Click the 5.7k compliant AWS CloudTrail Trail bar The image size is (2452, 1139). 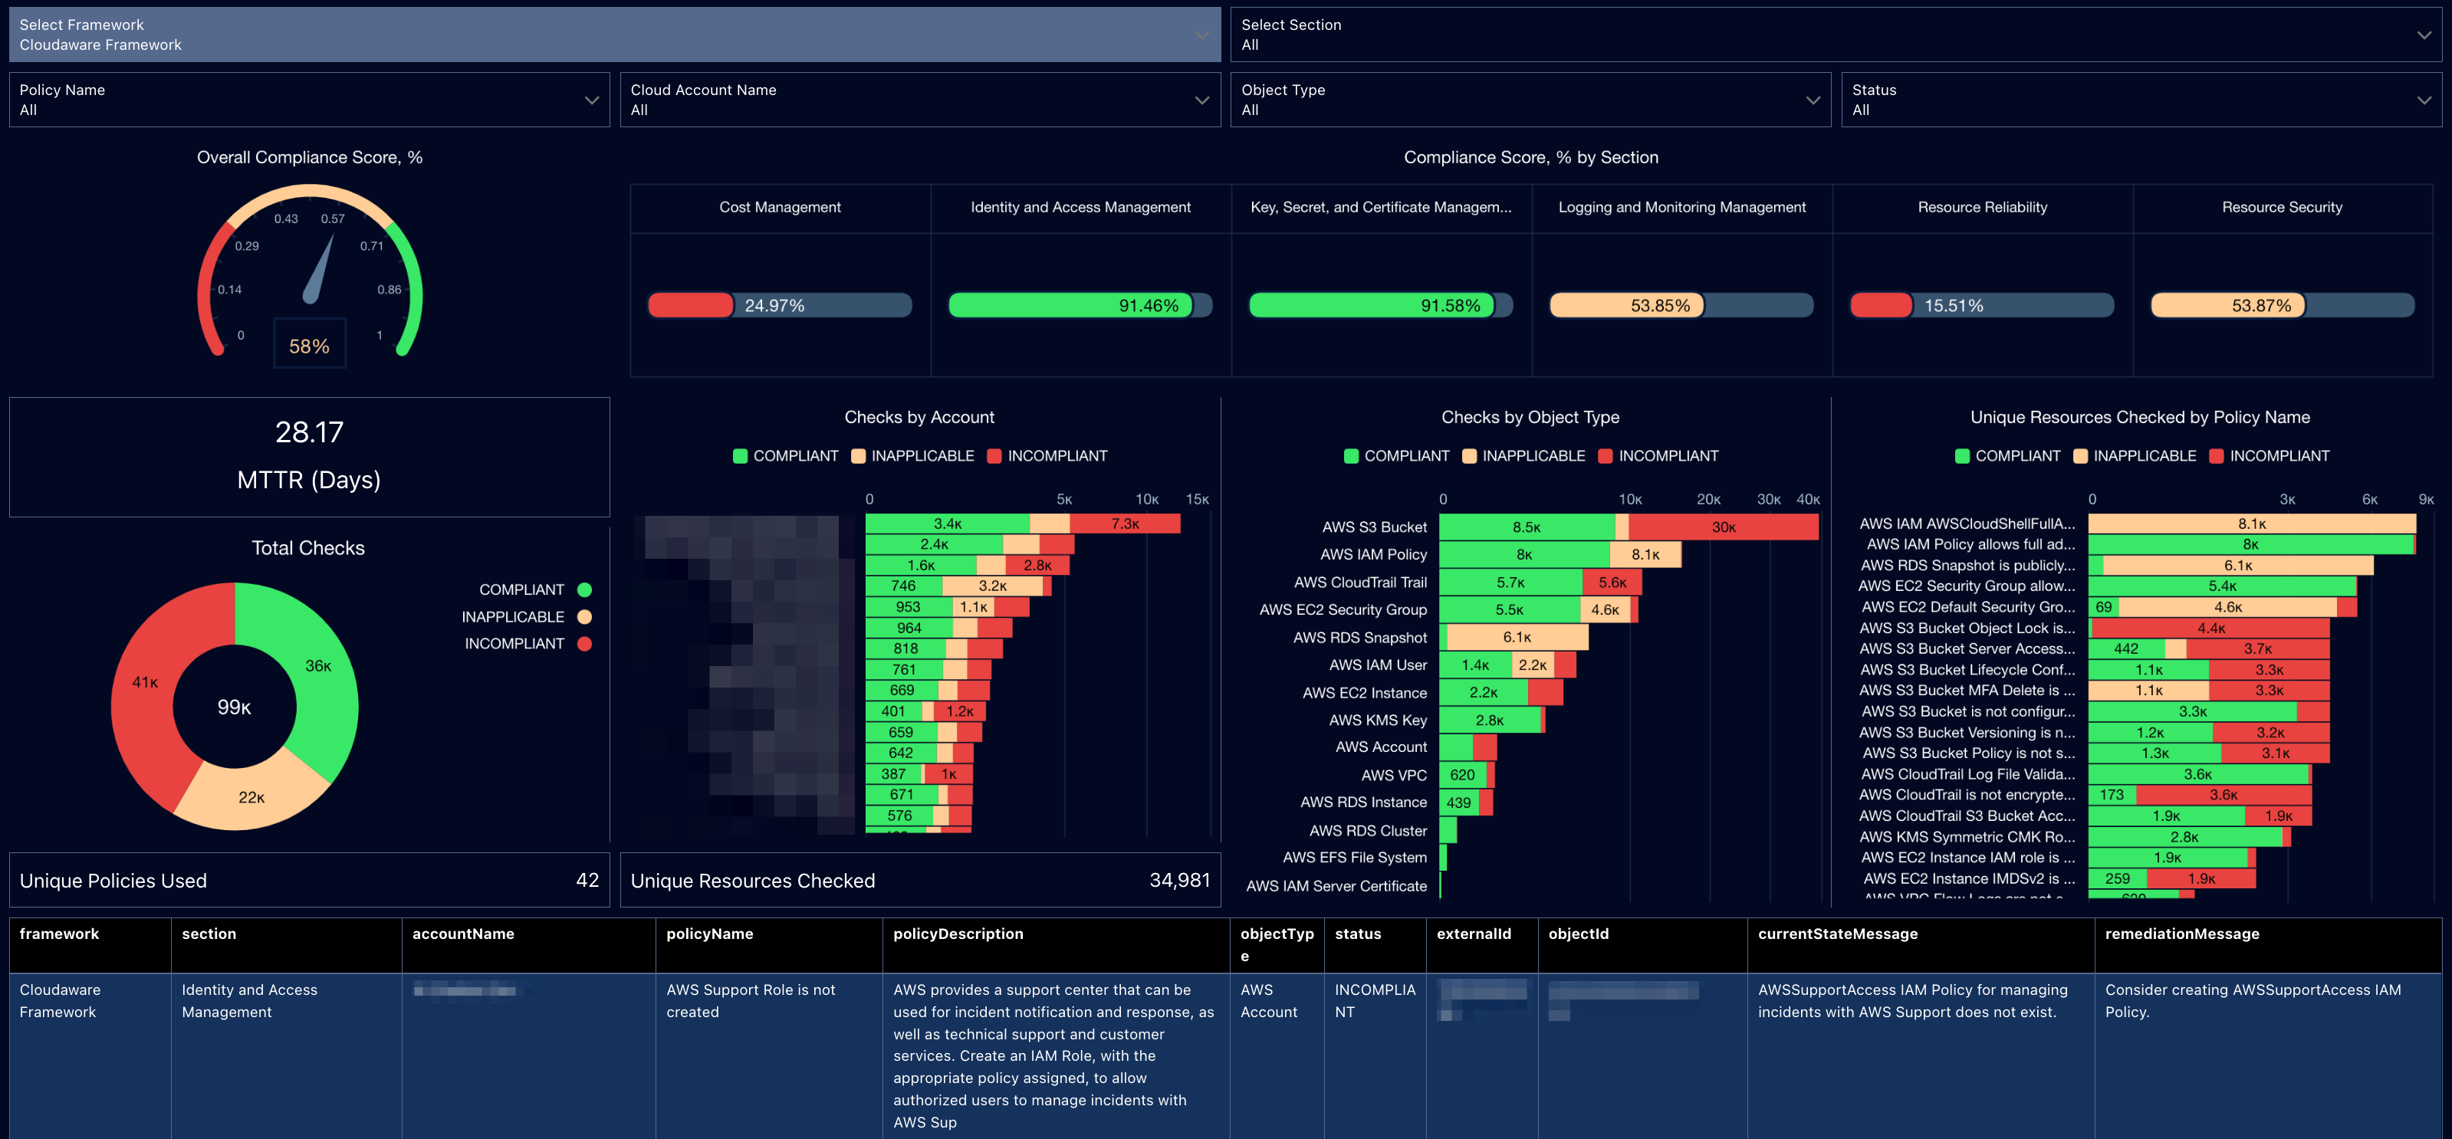[1510, 583]
